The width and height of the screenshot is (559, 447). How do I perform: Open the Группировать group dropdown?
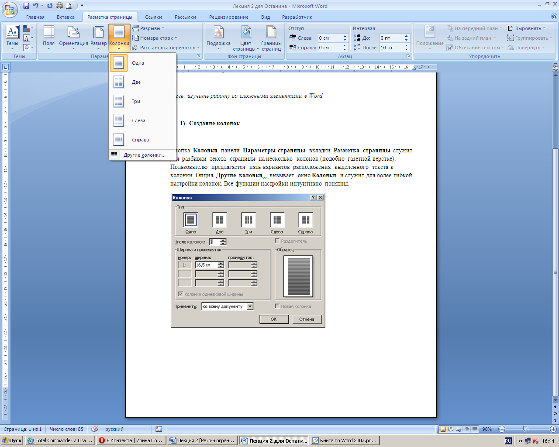click(530, 38)
